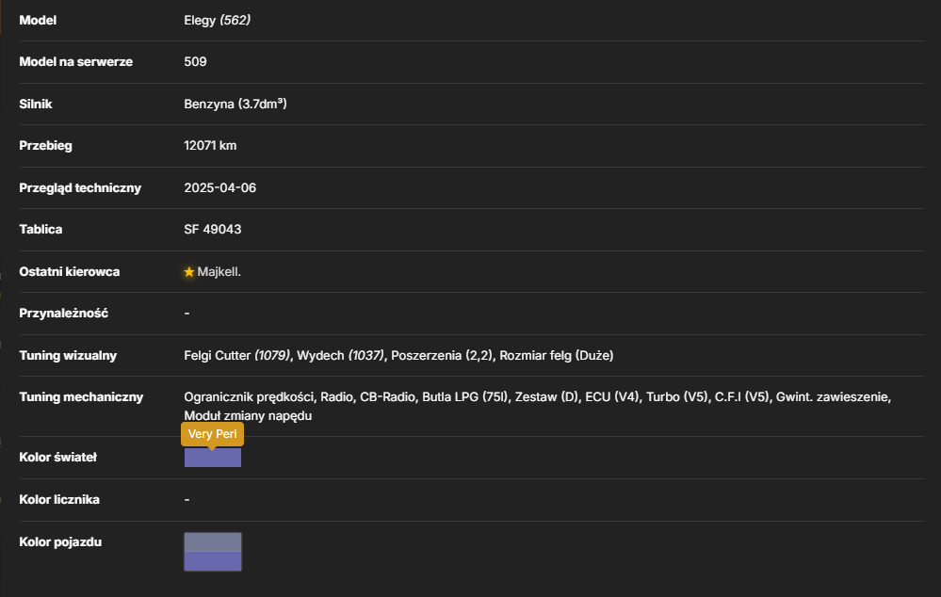
Task: Click the Felgi Cutter (1079) tuning entry
Action: [x=237, y=355]
